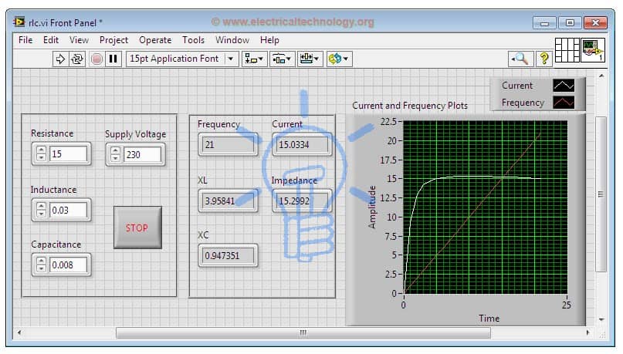Open the Align Objects tool
The height and width of the screenshot is (354, 623).
tap(254, 59)
